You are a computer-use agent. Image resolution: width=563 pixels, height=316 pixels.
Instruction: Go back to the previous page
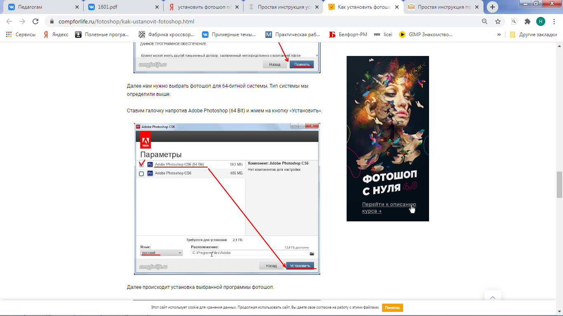pos(9,21)
